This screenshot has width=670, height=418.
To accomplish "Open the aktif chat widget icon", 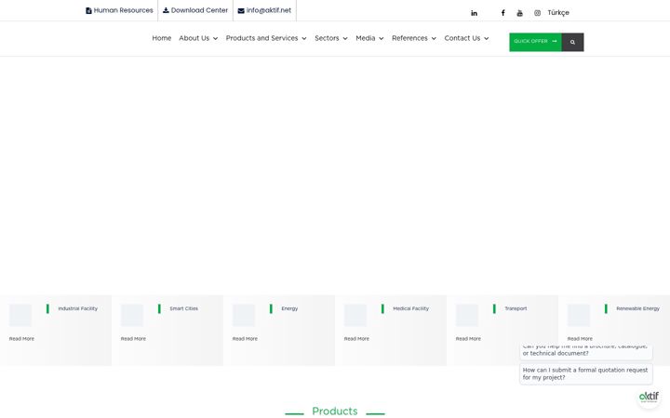I will (649, 397).
